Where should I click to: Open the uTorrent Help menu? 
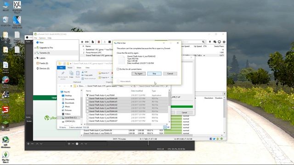(x=50, y=38)
